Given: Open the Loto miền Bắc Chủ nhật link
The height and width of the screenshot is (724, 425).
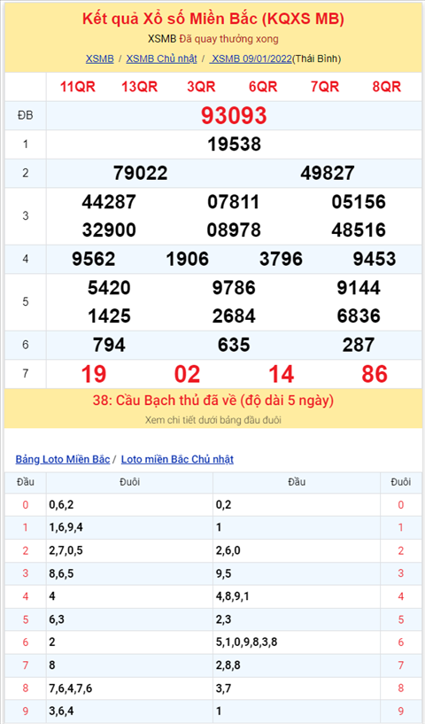Looking at the screenshot, I should click(177, 459).
